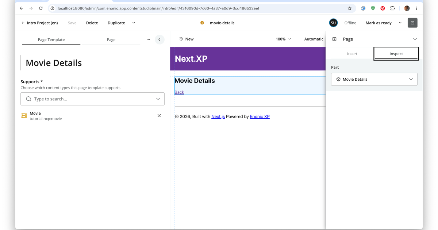Mark the content as ready
Image resolution: width=438 pixels, height=230 pixels.
pyautogui.click(x=379, y=23)
